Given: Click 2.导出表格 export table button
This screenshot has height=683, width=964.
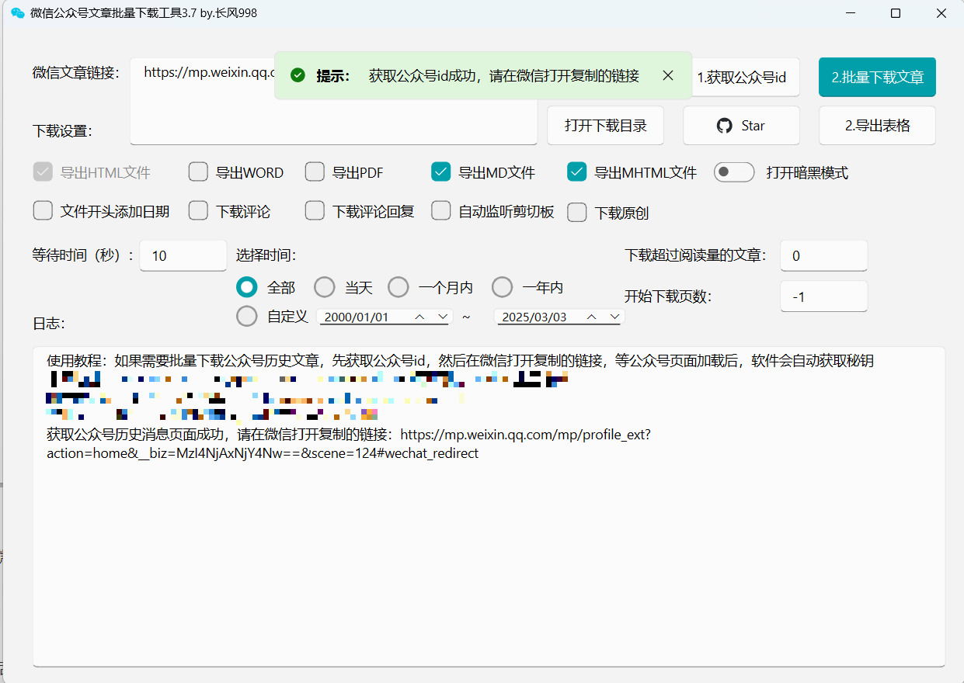Looking at the screenshot, I should 877,126.
